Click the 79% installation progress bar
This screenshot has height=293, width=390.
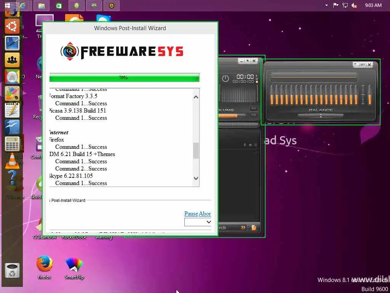(x=125, y=78)
